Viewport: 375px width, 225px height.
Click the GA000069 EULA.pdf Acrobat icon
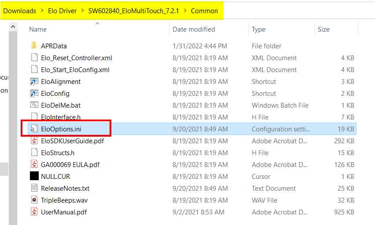pyautogui.click(x=34, y=164)
